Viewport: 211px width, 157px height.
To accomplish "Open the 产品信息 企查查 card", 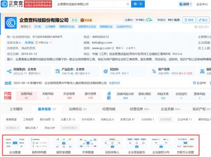I will [x=76, y=71].
